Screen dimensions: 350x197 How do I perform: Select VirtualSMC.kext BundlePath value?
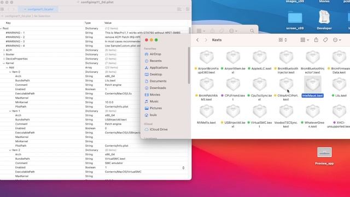tap(115, 159)
